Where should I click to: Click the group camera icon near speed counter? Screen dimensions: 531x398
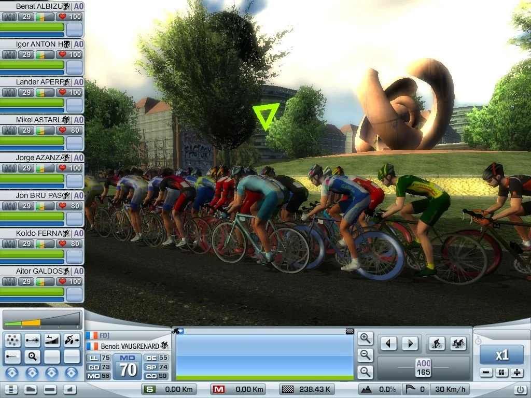tap(459, 343)
